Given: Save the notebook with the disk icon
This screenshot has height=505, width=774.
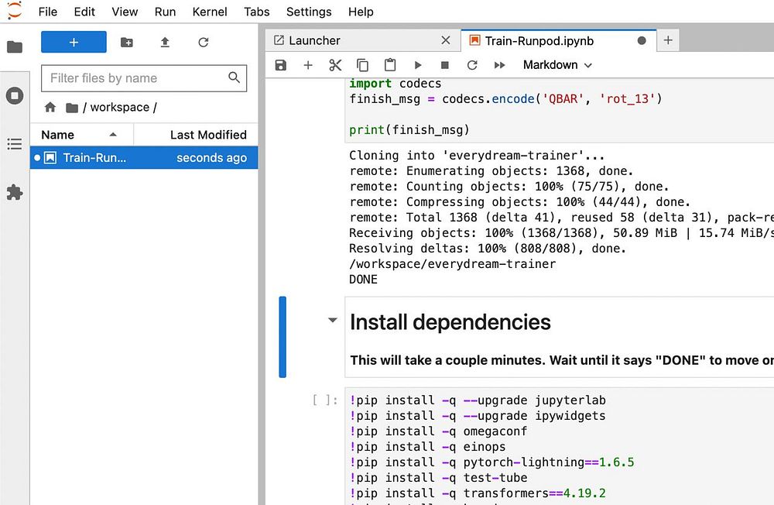Looking at the screenshot, I should 281,65.
